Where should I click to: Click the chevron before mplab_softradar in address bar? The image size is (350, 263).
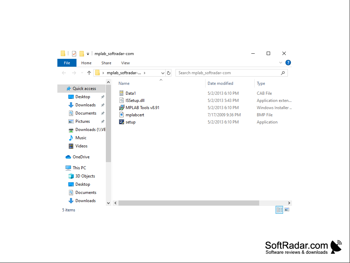click(103, 73)
